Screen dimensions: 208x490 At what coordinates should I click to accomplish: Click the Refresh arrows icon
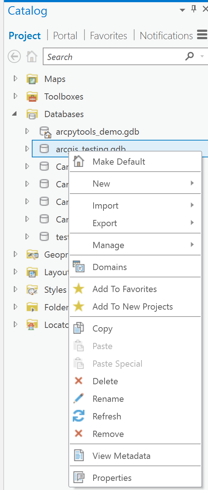point(79,416)
